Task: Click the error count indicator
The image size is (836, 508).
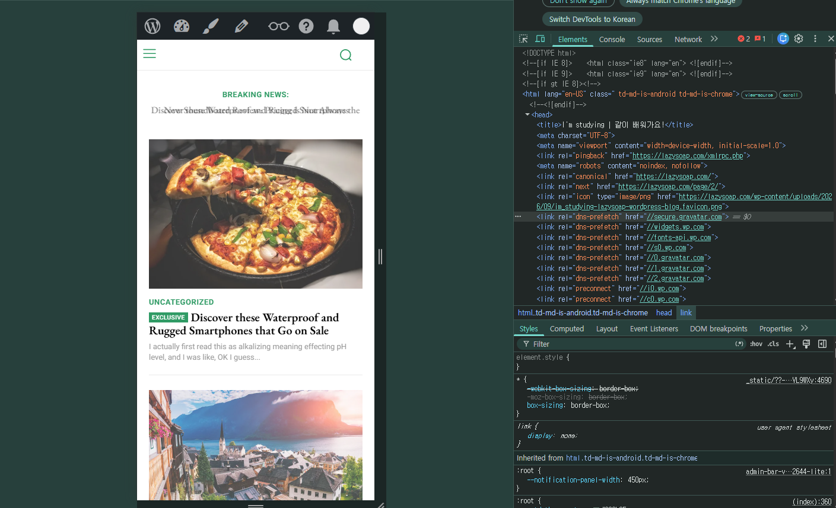Action: point(744,39)
